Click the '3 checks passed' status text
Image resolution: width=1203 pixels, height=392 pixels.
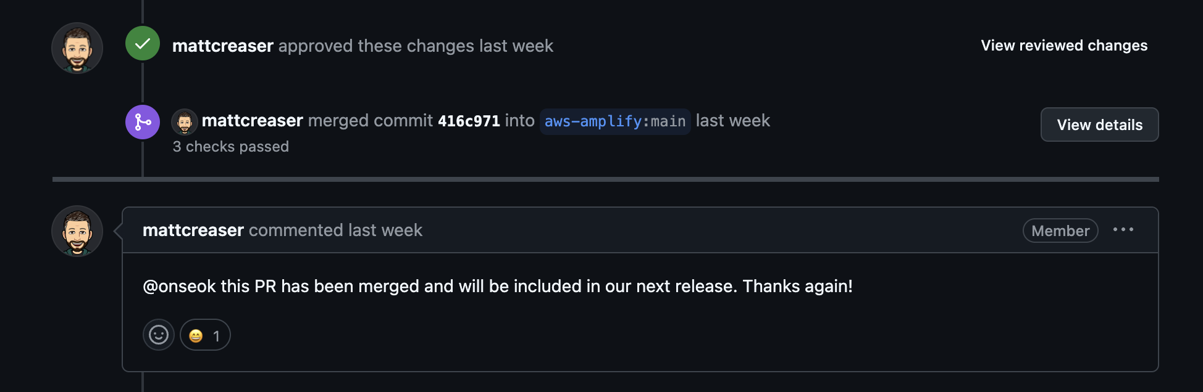(230, 147)
